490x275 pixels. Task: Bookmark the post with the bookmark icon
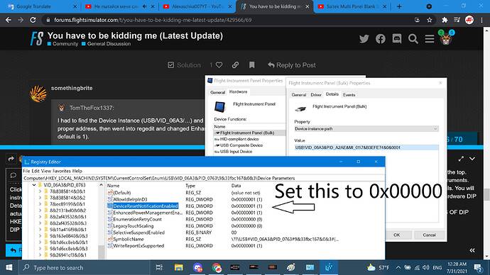(252, 65)
